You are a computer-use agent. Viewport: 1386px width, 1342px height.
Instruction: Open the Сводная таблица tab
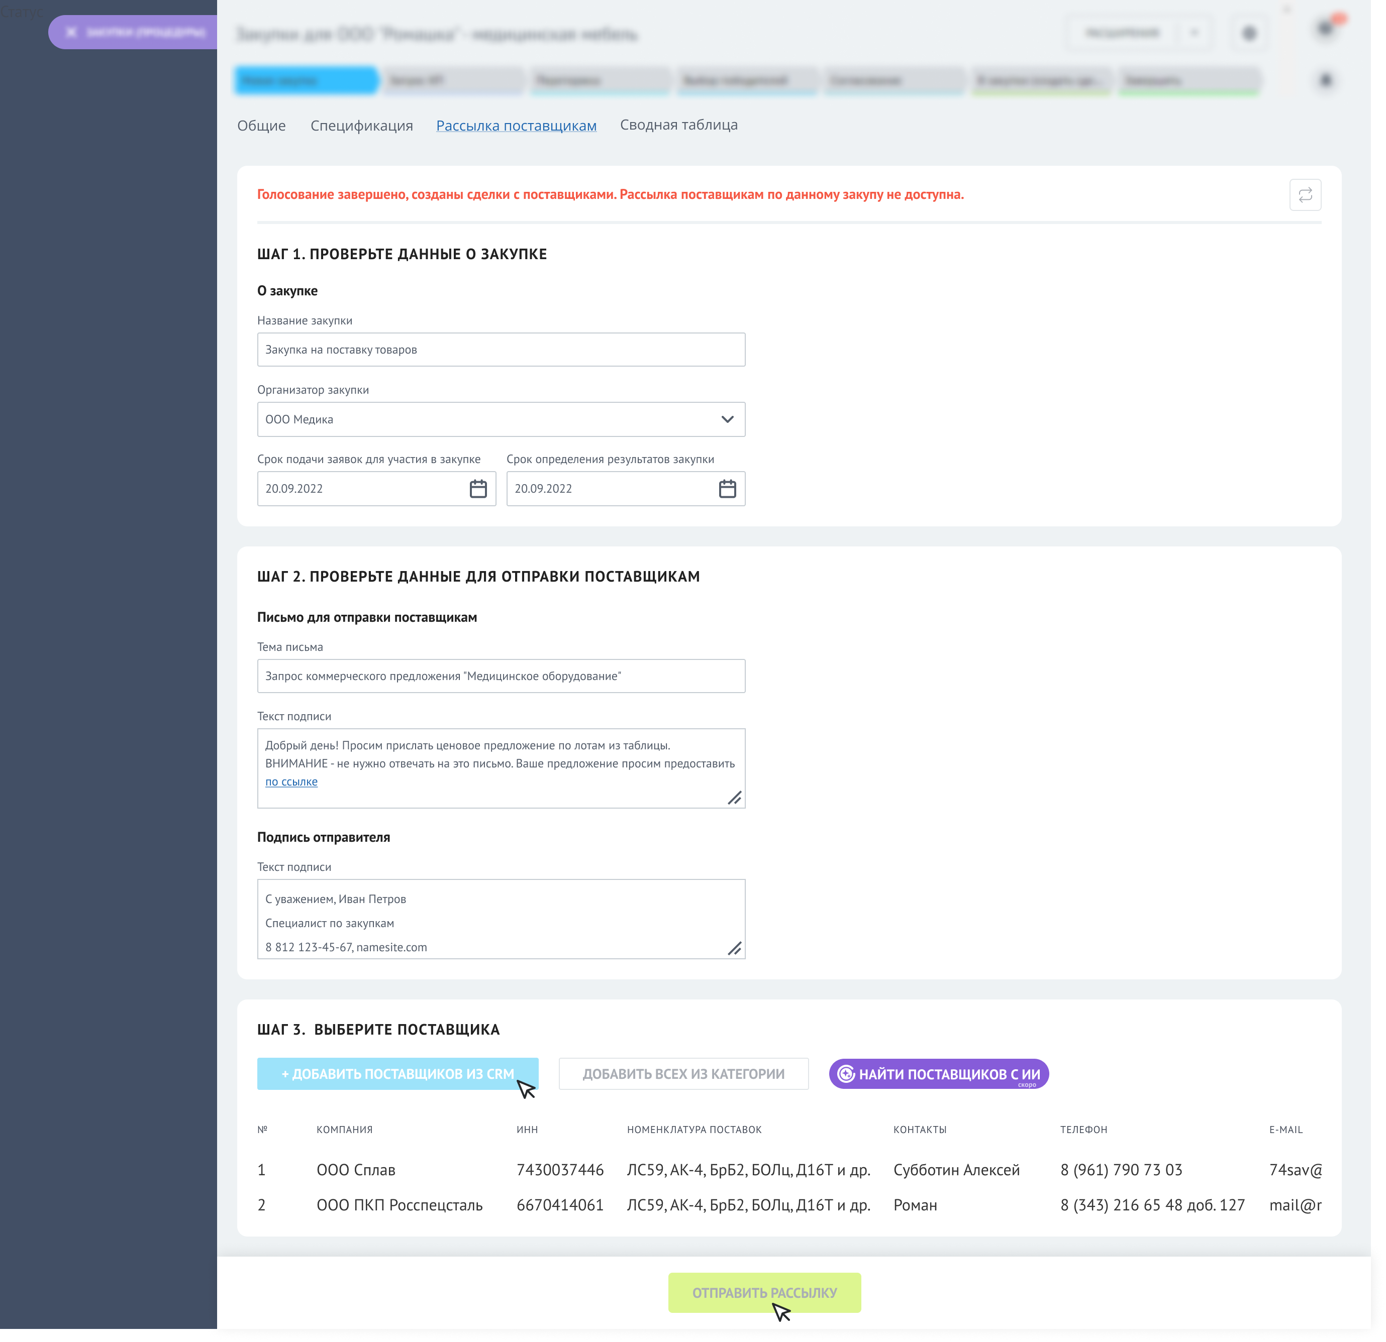[678, 125]
